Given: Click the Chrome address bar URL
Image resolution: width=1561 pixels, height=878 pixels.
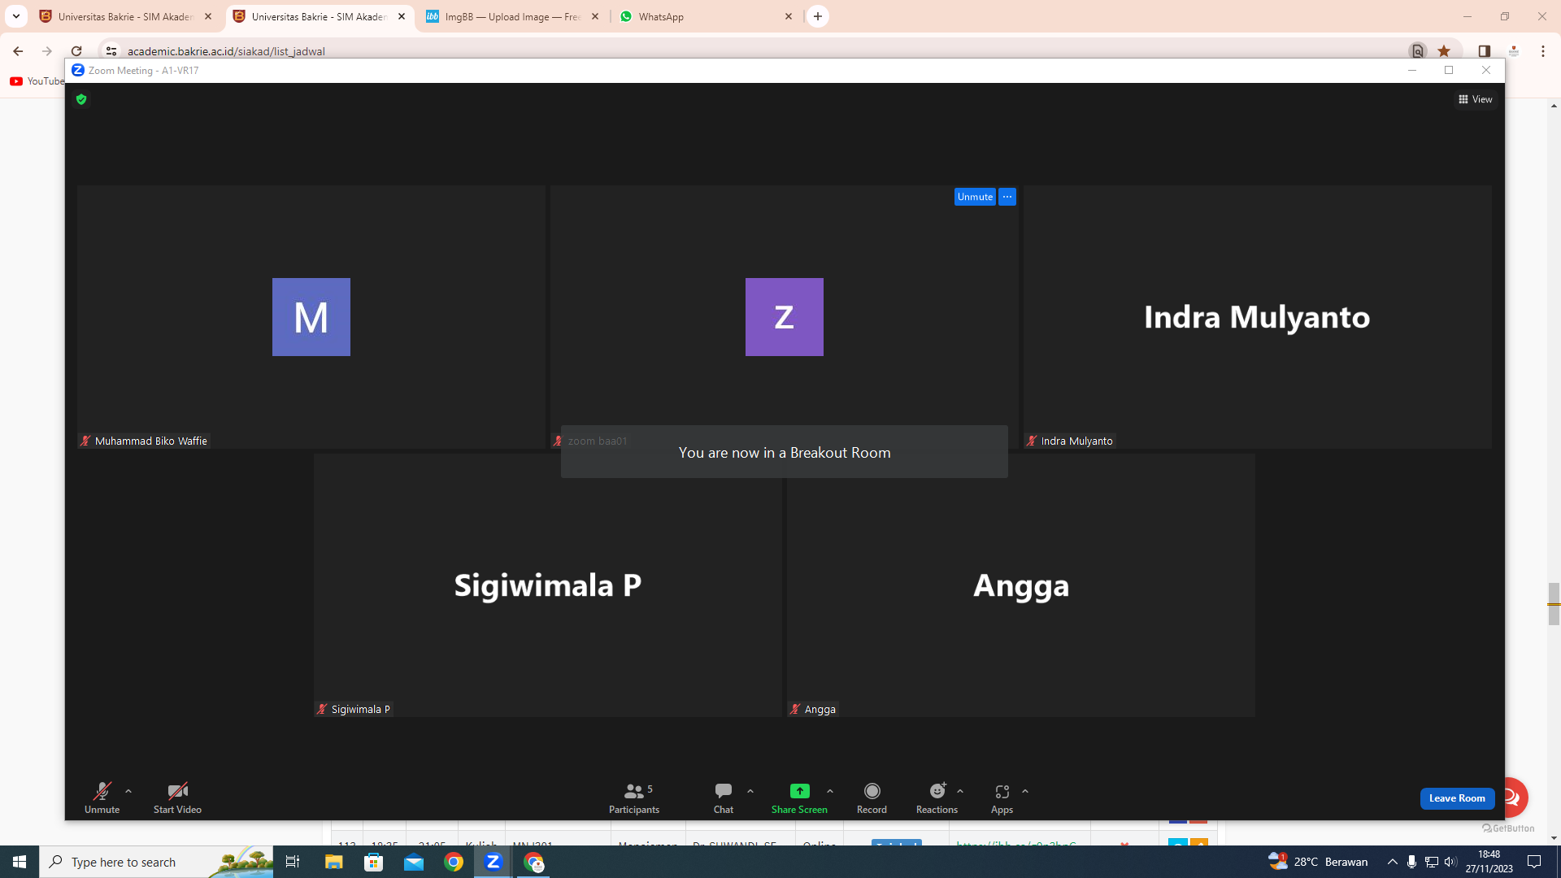Looking at the screenshot, I should [x=226, y=51].
